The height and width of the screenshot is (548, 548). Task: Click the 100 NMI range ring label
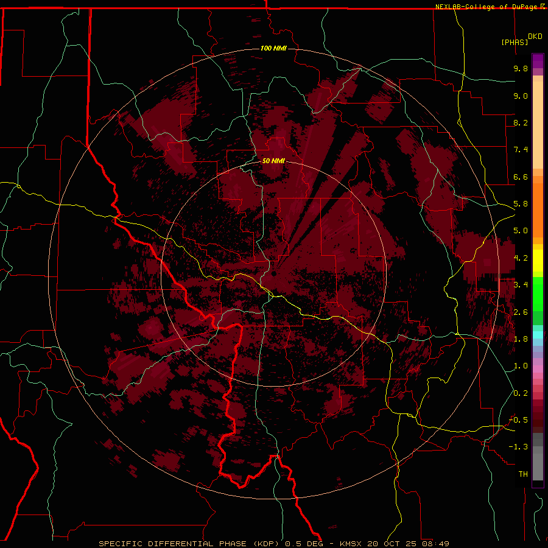(273, 48)
